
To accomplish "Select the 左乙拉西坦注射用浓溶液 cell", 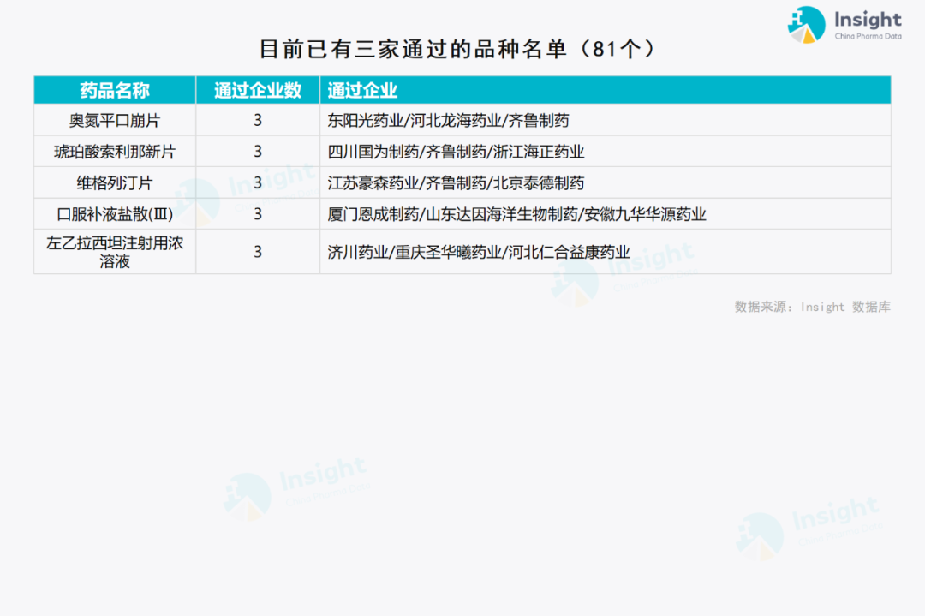I will [x=115, y=252].
